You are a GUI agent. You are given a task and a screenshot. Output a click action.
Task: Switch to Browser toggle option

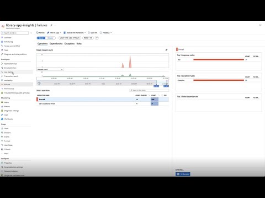click(x=50, y=38)
